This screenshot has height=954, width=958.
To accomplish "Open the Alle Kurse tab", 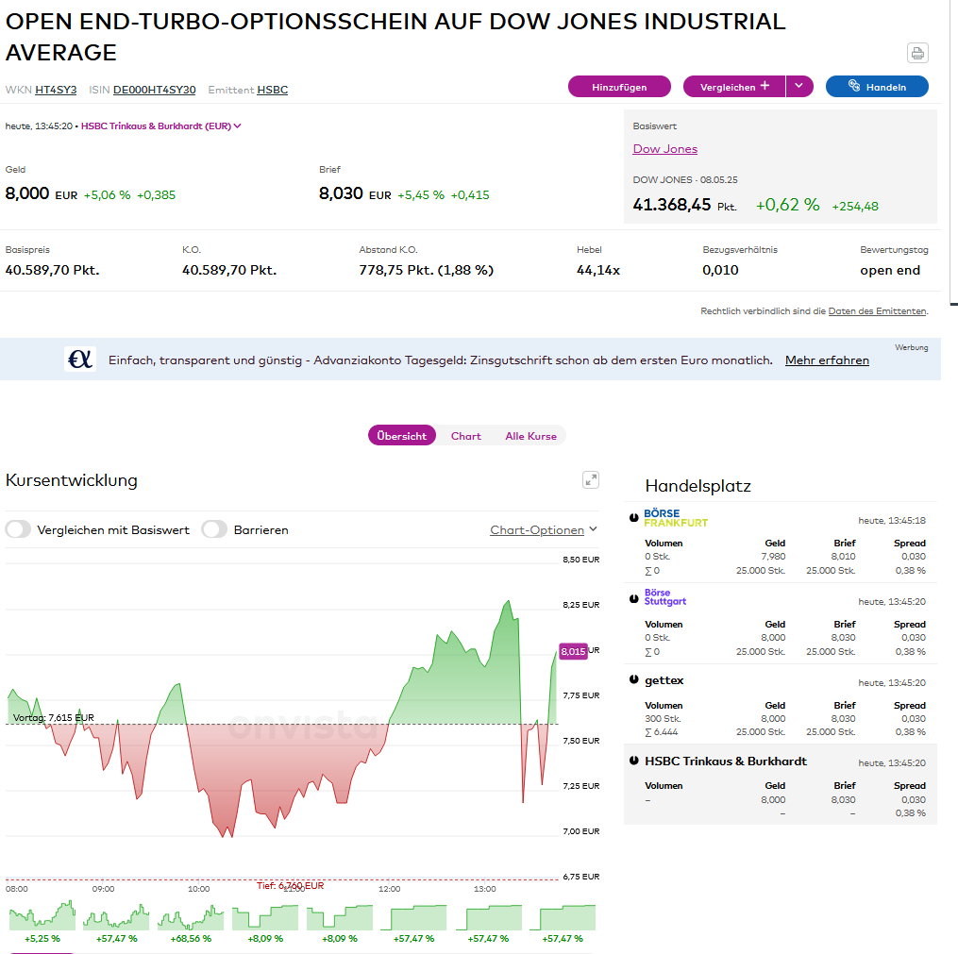I will (x=531, y=436).
